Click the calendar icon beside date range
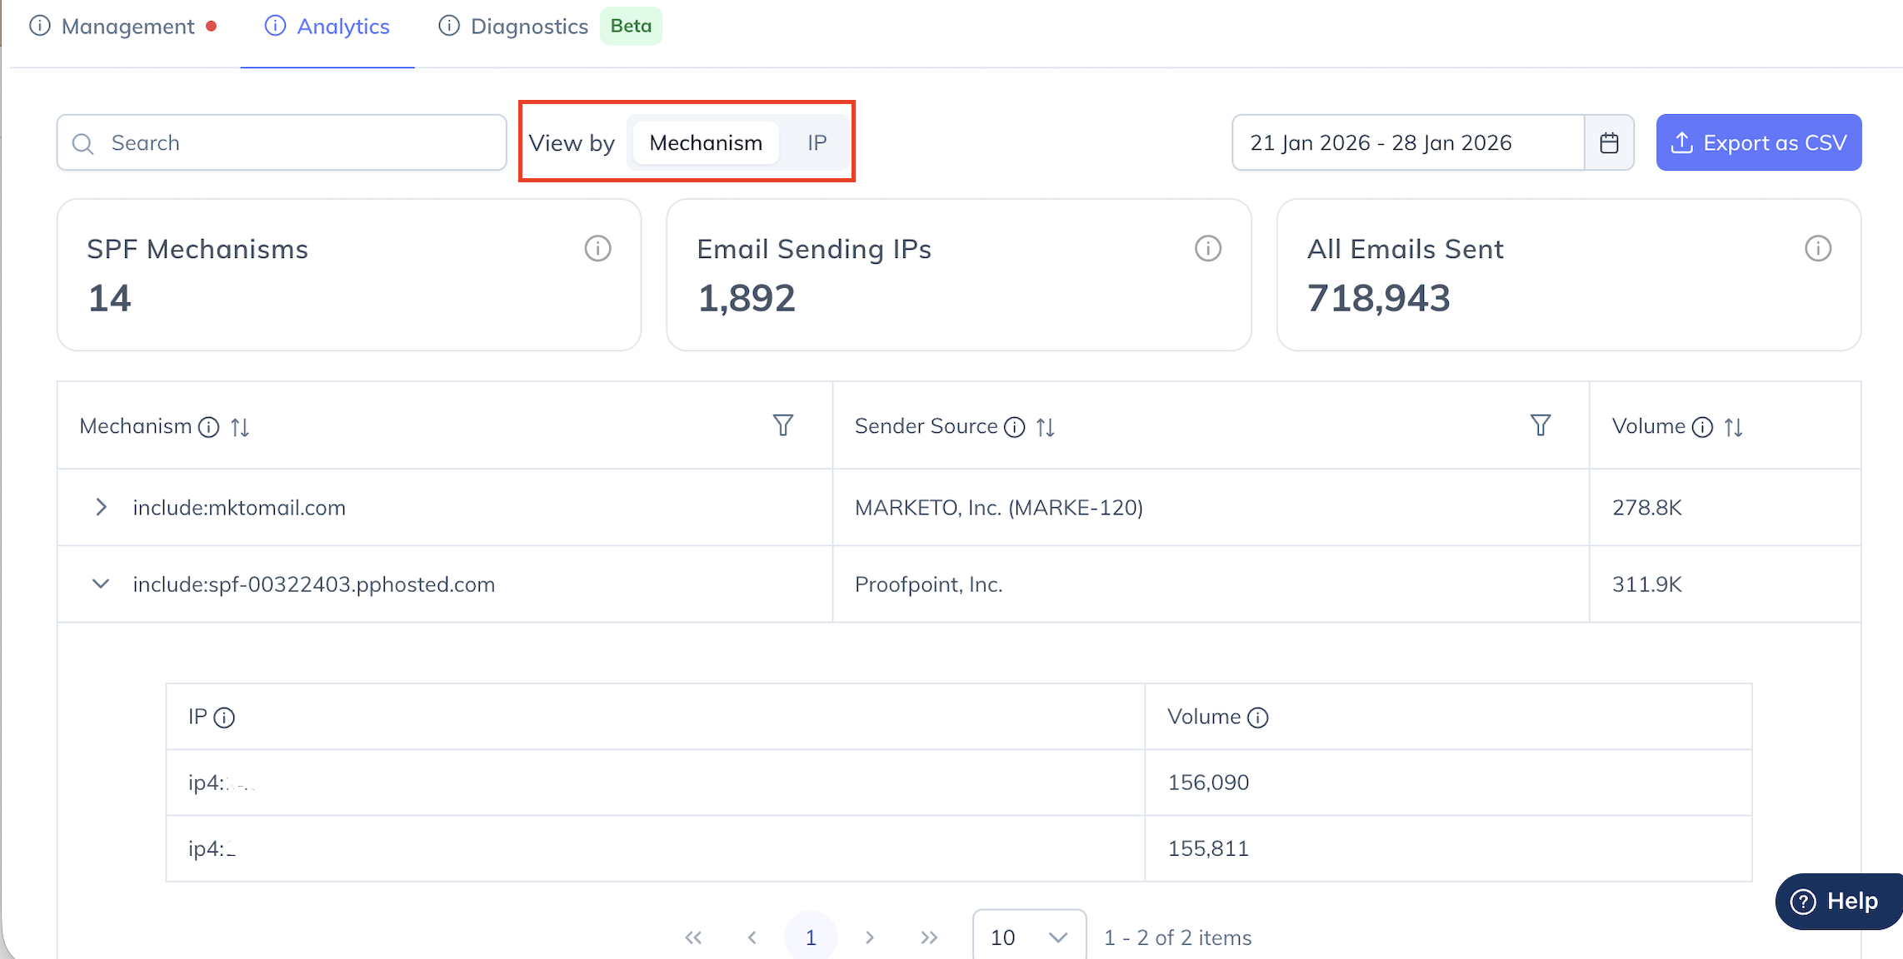This screenshot has height=959, width=1903. (1609, 143)
